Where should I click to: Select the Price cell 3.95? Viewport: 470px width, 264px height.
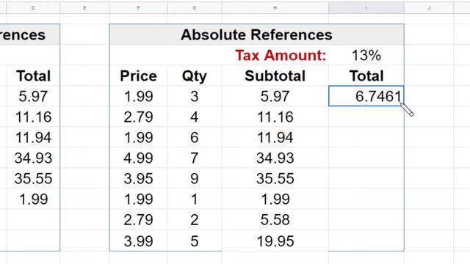[x=138, y=178]
